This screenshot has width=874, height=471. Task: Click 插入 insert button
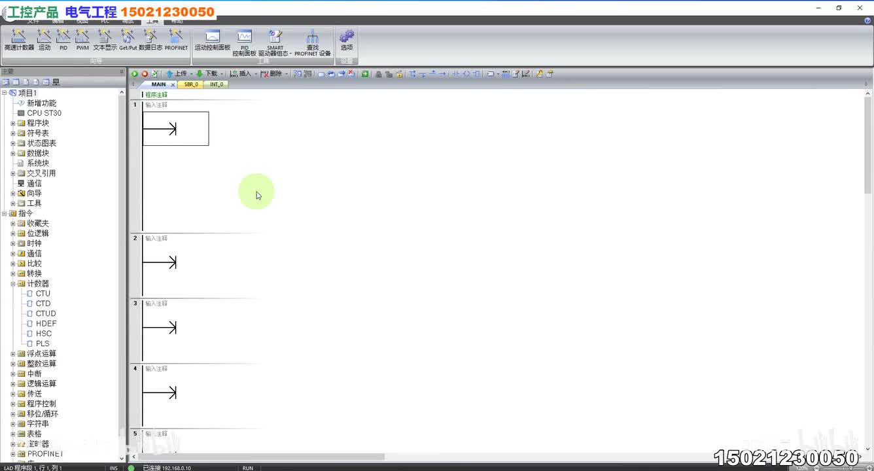(241, 74)
